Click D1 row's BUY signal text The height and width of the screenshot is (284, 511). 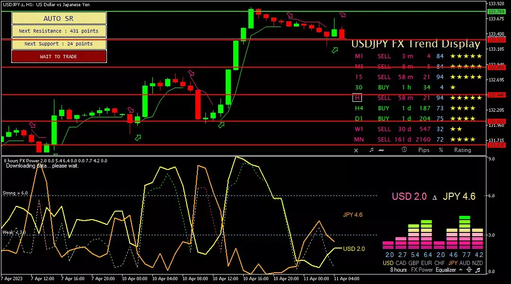pos(384,119)
